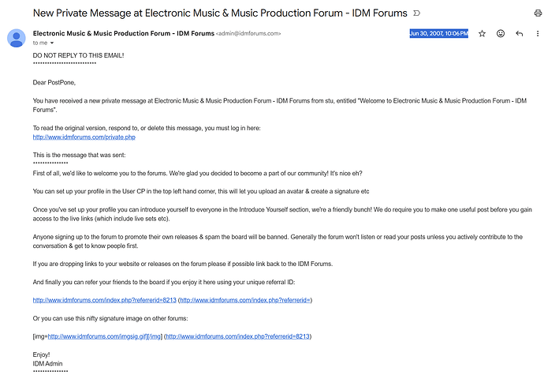Toggle the importance marker beside the subject
This screenshot has height=379, width=544.
point(416,13)
